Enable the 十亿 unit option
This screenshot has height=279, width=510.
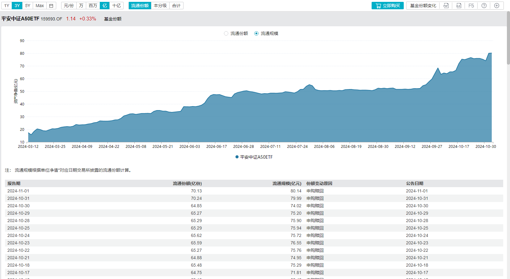tap(116, 5)
